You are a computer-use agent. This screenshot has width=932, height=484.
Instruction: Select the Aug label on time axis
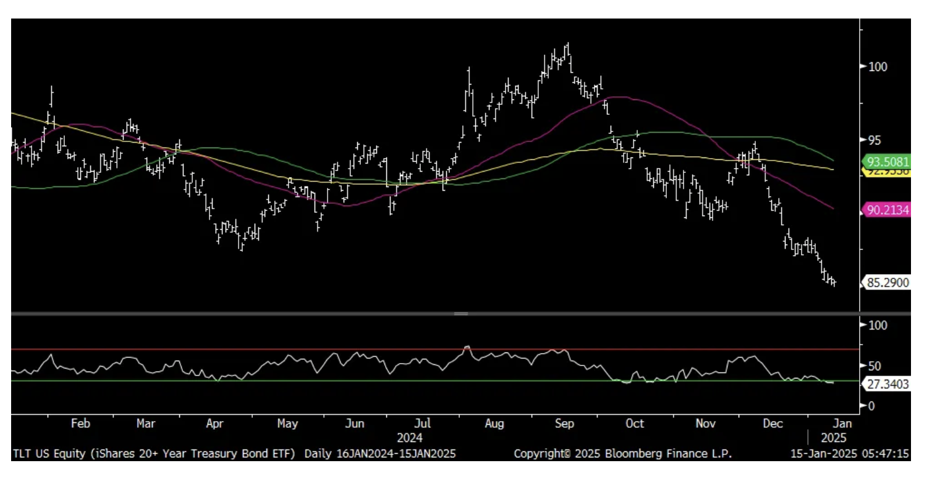pyautogui.click(x=494, y=423)
